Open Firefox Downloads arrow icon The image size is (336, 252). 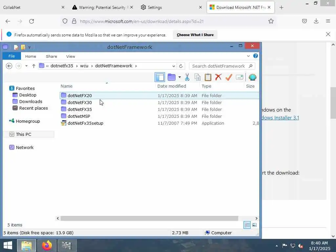[316, 21]
